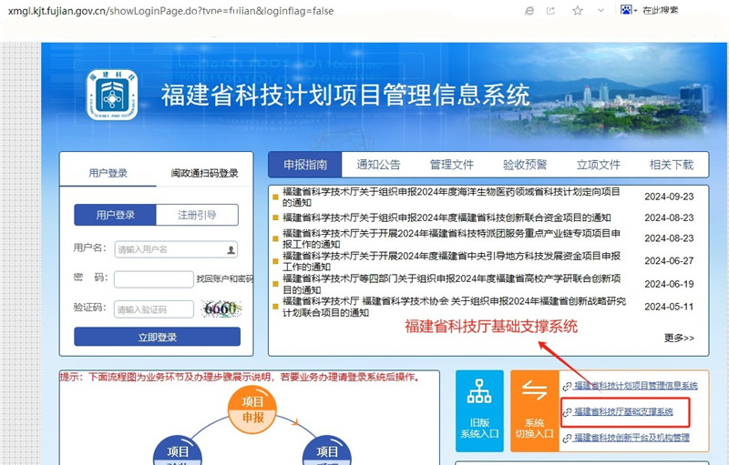
Task: Click the 更多>> link
Action: pyautogui.click(x=679, y=338)
